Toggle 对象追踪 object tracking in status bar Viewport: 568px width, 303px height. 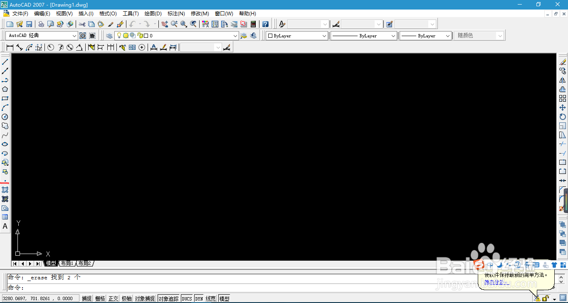point(168,298)
